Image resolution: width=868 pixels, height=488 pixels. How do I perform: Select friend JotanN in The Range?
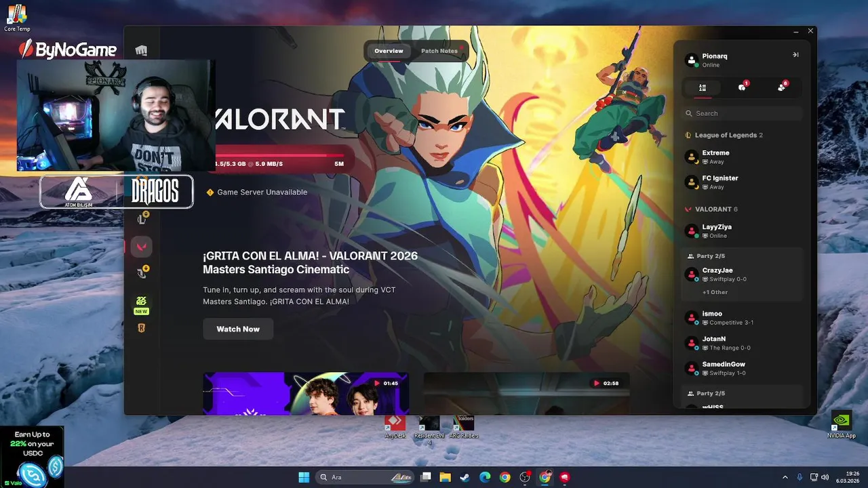click(743, 343)
